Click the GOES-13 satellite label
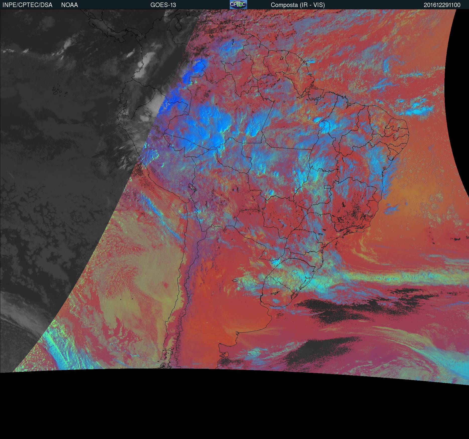Screen dimensions: 469x439 (163, 5)
